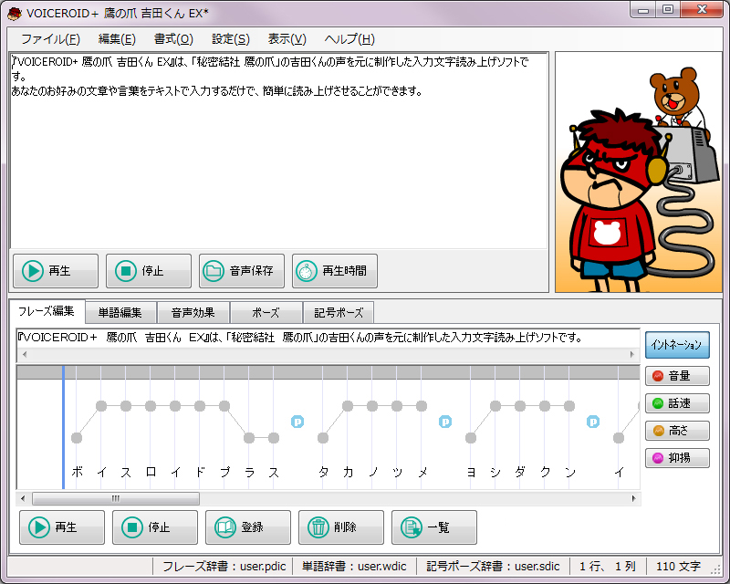The image size is (730, 584).
Task: Select the 抑揚 intonation range button
Action: point(677,458)
